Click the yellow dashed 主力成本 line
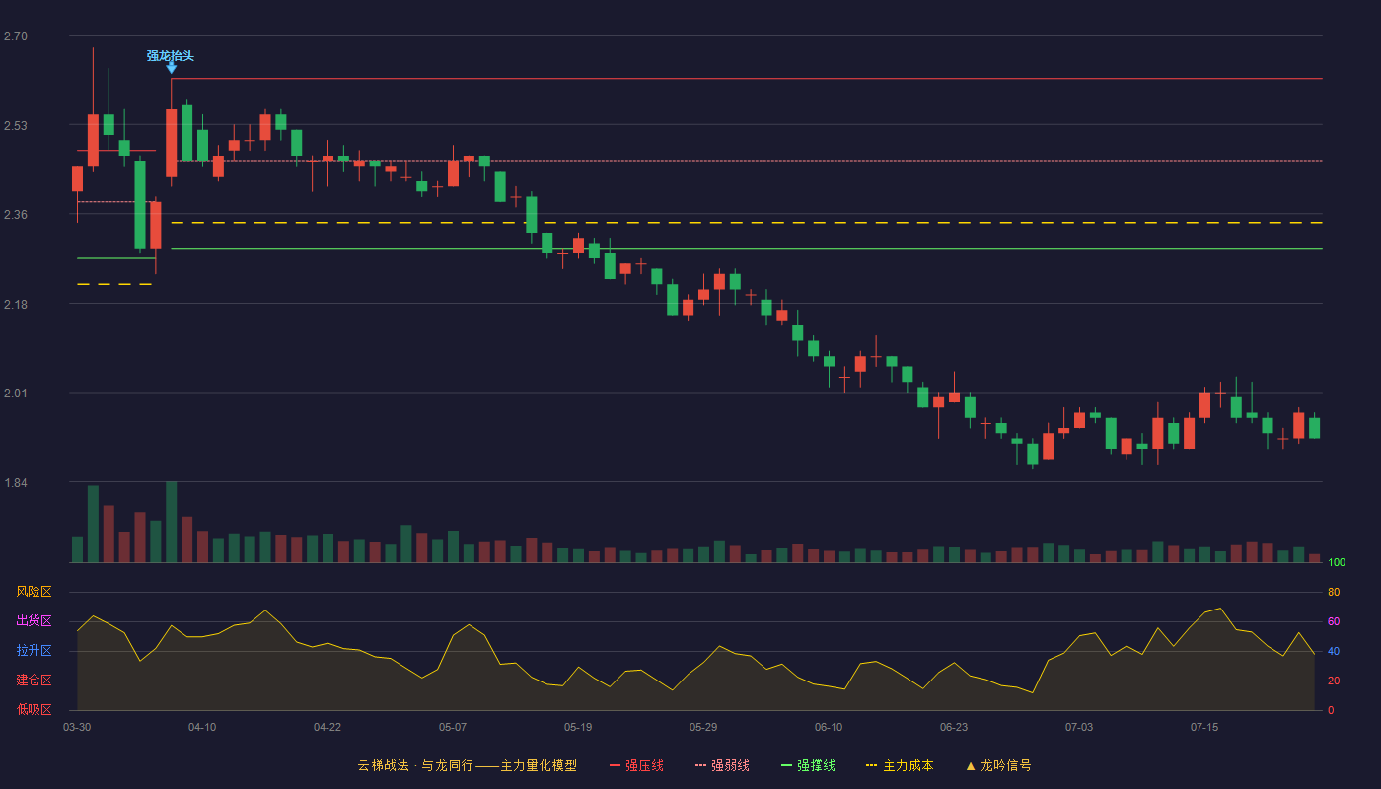The image size is (1381, 789). click(747, 223)
